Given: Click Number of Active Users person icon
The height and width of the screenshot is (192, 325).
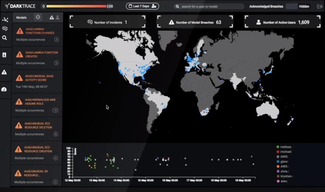Looking at the screenshot, I should (258, 22).
